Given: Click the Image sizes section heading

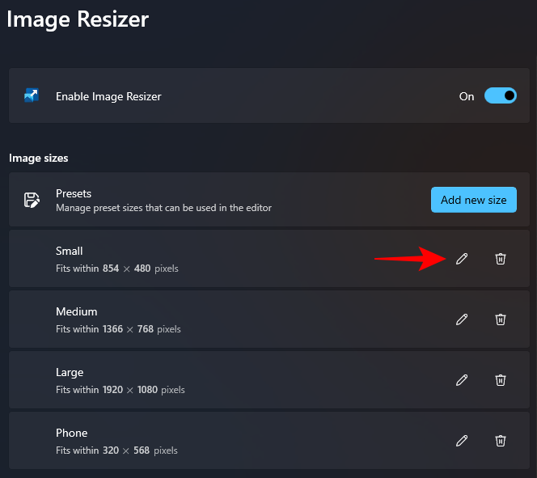Looking at the screenshot, I should (39, 158).
